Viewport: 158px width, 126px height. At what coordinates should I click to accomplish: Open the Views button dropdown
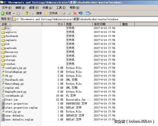pos(89,13)
